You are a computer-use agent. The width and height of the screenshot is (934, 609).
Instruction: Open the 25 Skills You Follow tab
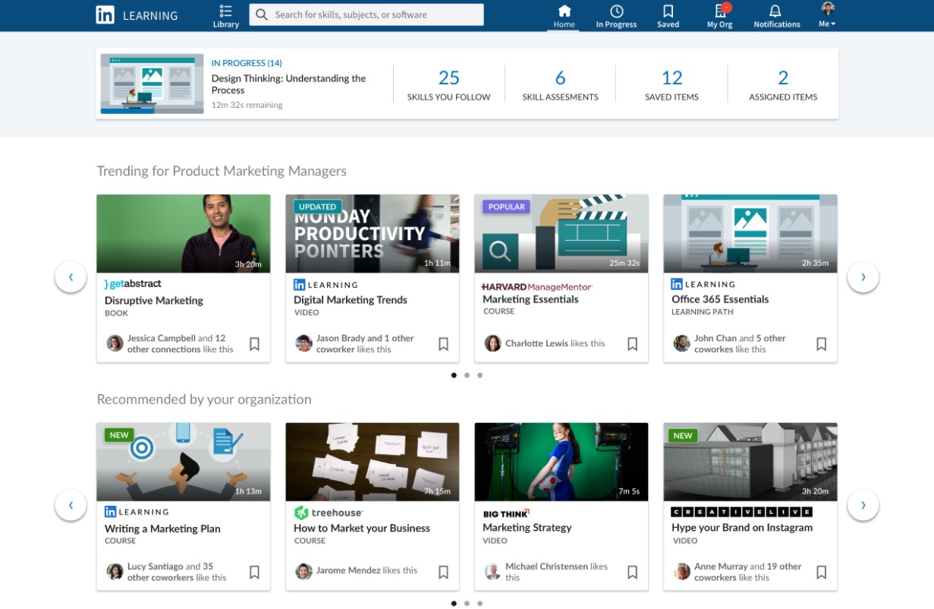(448, 84)
